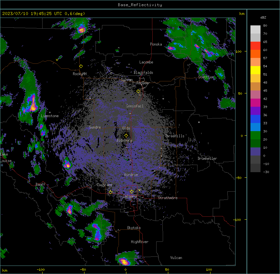280x274 pixels.
Task: Click the yellow diamond marker below RedDeer
Action: click(x=138, y=91)
